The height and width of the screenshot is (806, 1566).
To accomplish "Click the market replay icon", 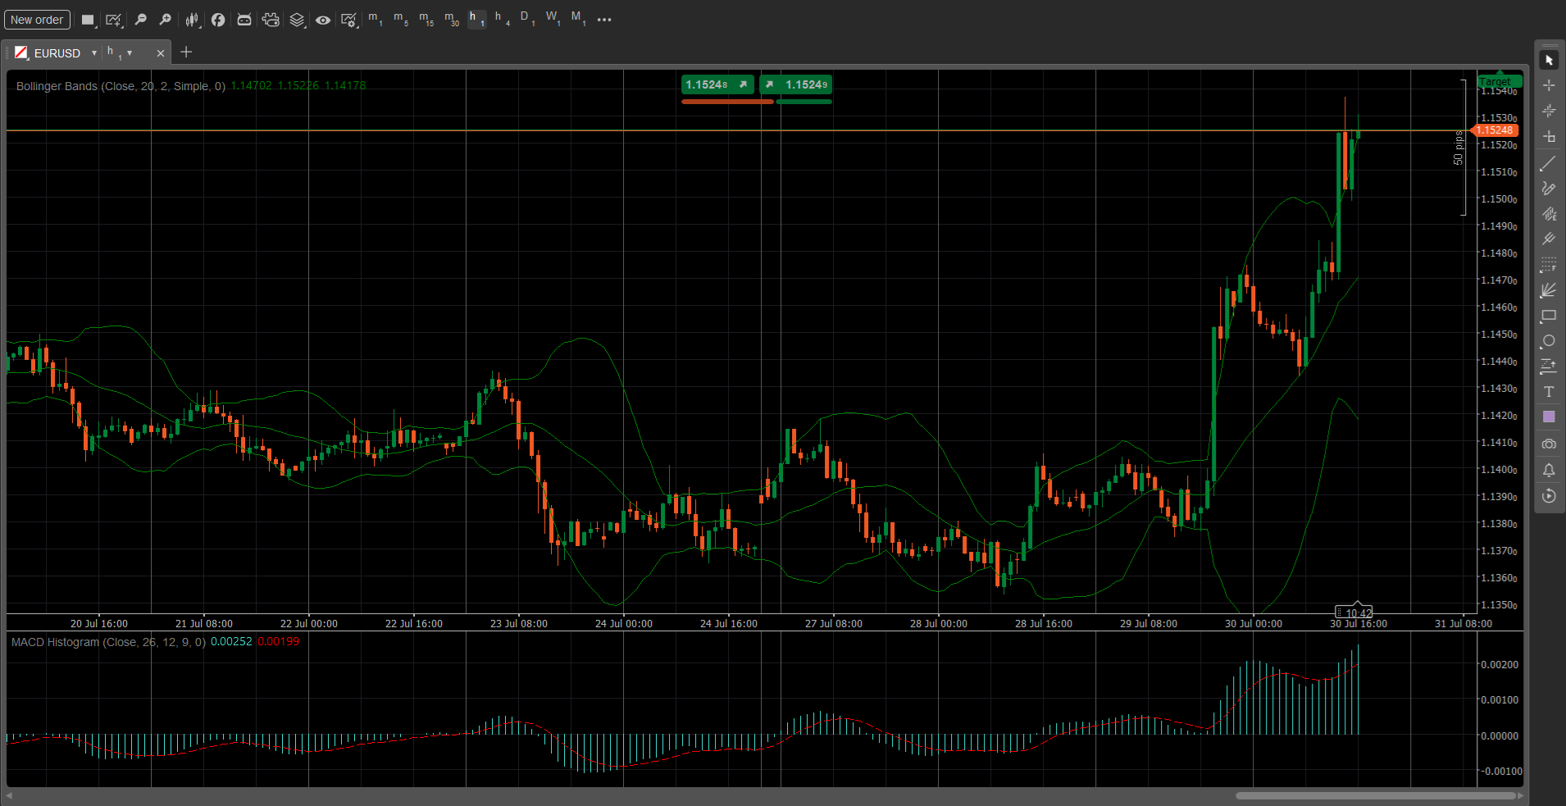I will [x=1549, y=496].
